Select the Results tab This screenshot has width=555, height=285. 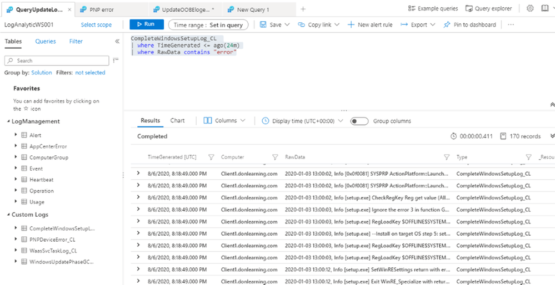click(151, 120)
